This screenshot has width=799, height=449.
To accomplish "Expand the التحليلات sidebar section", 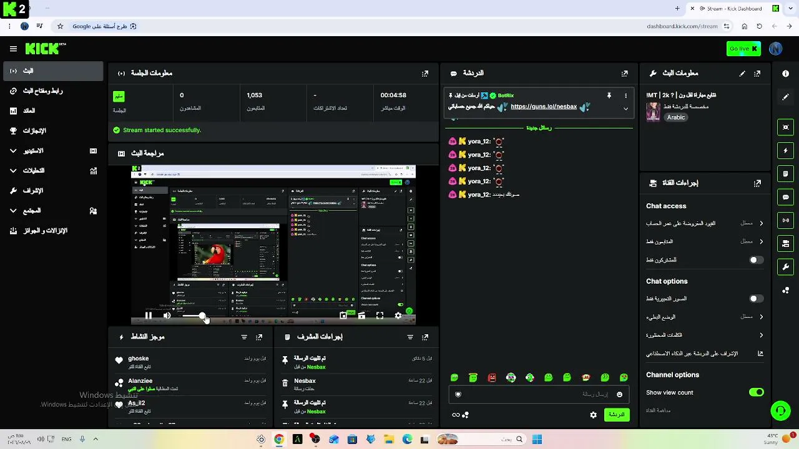I will [x=52, y=171].
